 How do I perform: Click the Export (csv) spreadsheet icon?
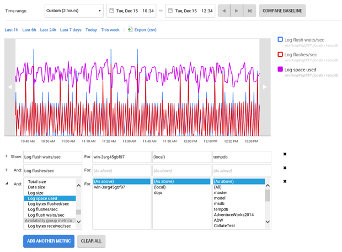(x=130, y=30)
